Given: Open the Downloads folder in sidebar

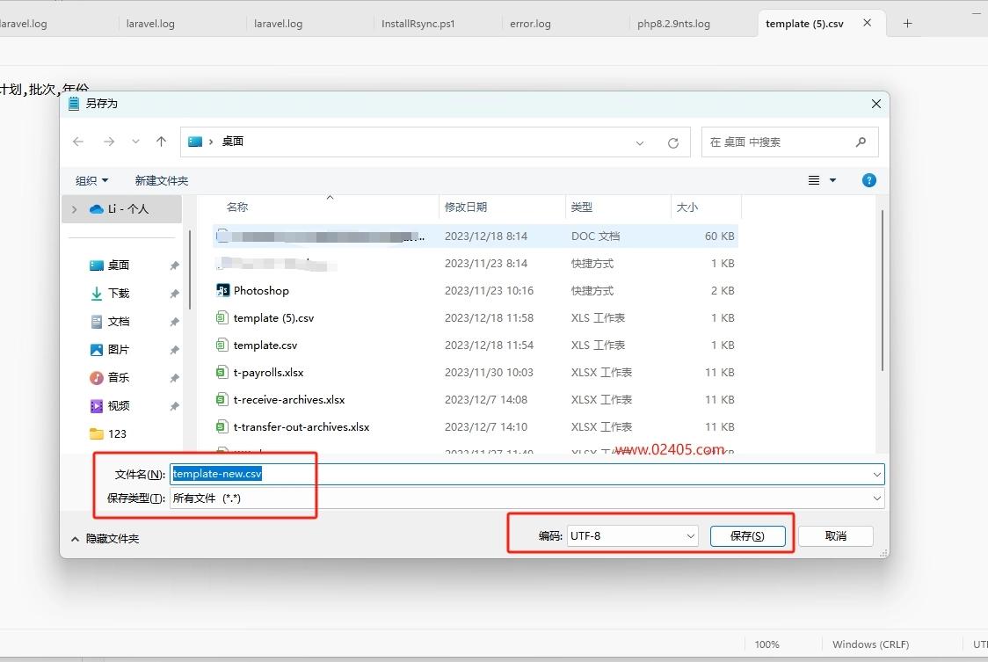Looking at the screenshot, I should (x=119, y=293).
